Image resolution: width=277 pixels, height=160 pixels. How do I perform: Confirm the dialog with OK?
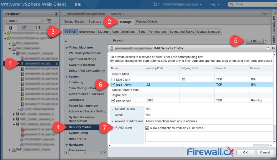click(x=245, y=153)
